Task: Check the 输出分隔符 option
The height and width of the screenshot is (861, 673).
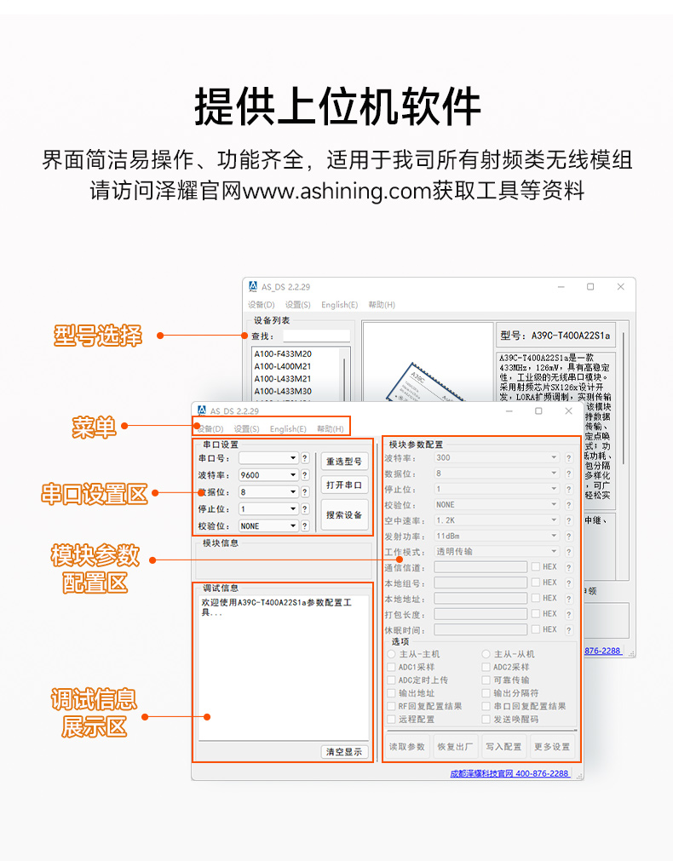Action: (x=486, y=693)
